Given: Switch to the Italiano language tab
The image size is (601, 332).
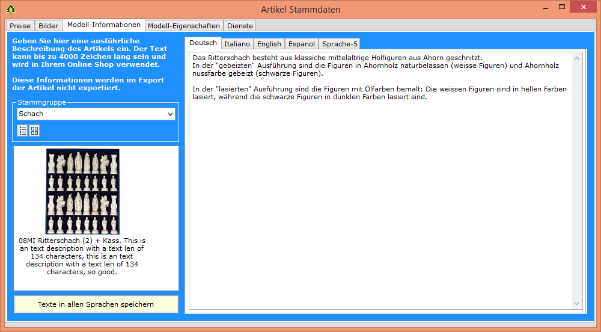Looking at the screenshot, I should (237, 44).
